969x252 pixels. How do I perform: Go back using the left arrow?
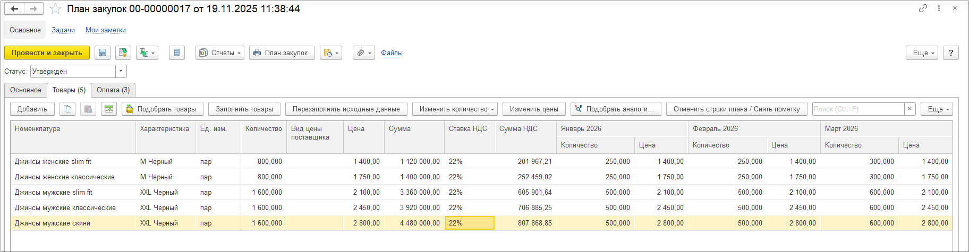[x=14, y=9]
